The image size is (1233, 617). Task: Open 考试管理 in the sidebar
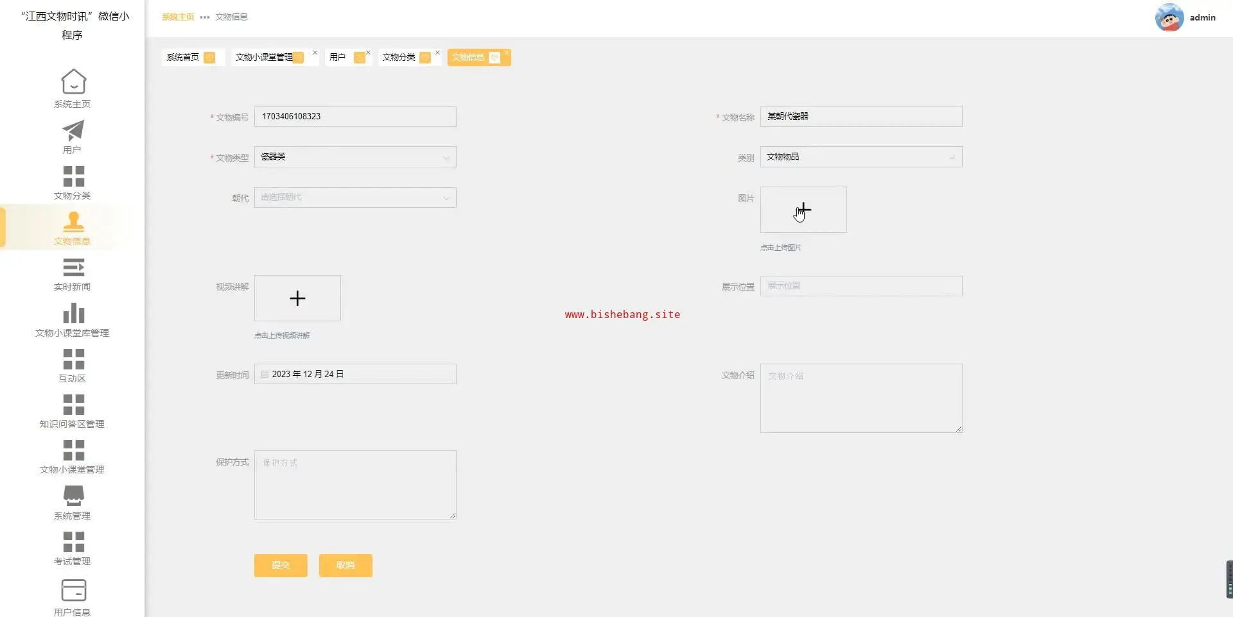click(73, 548)
